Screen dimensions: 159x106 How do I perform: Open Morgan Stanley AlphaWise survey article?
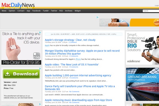tap(82, 52)
